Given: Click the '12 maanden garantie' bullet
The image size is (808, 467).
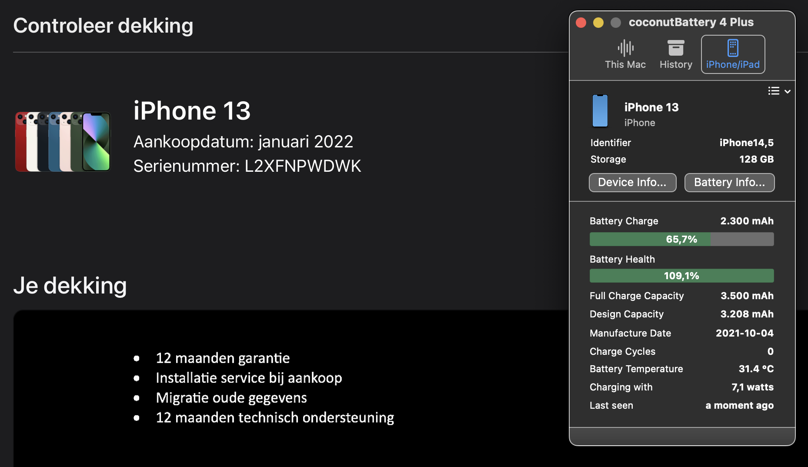Looking at the screenshot, I should (x=223, y=358).
